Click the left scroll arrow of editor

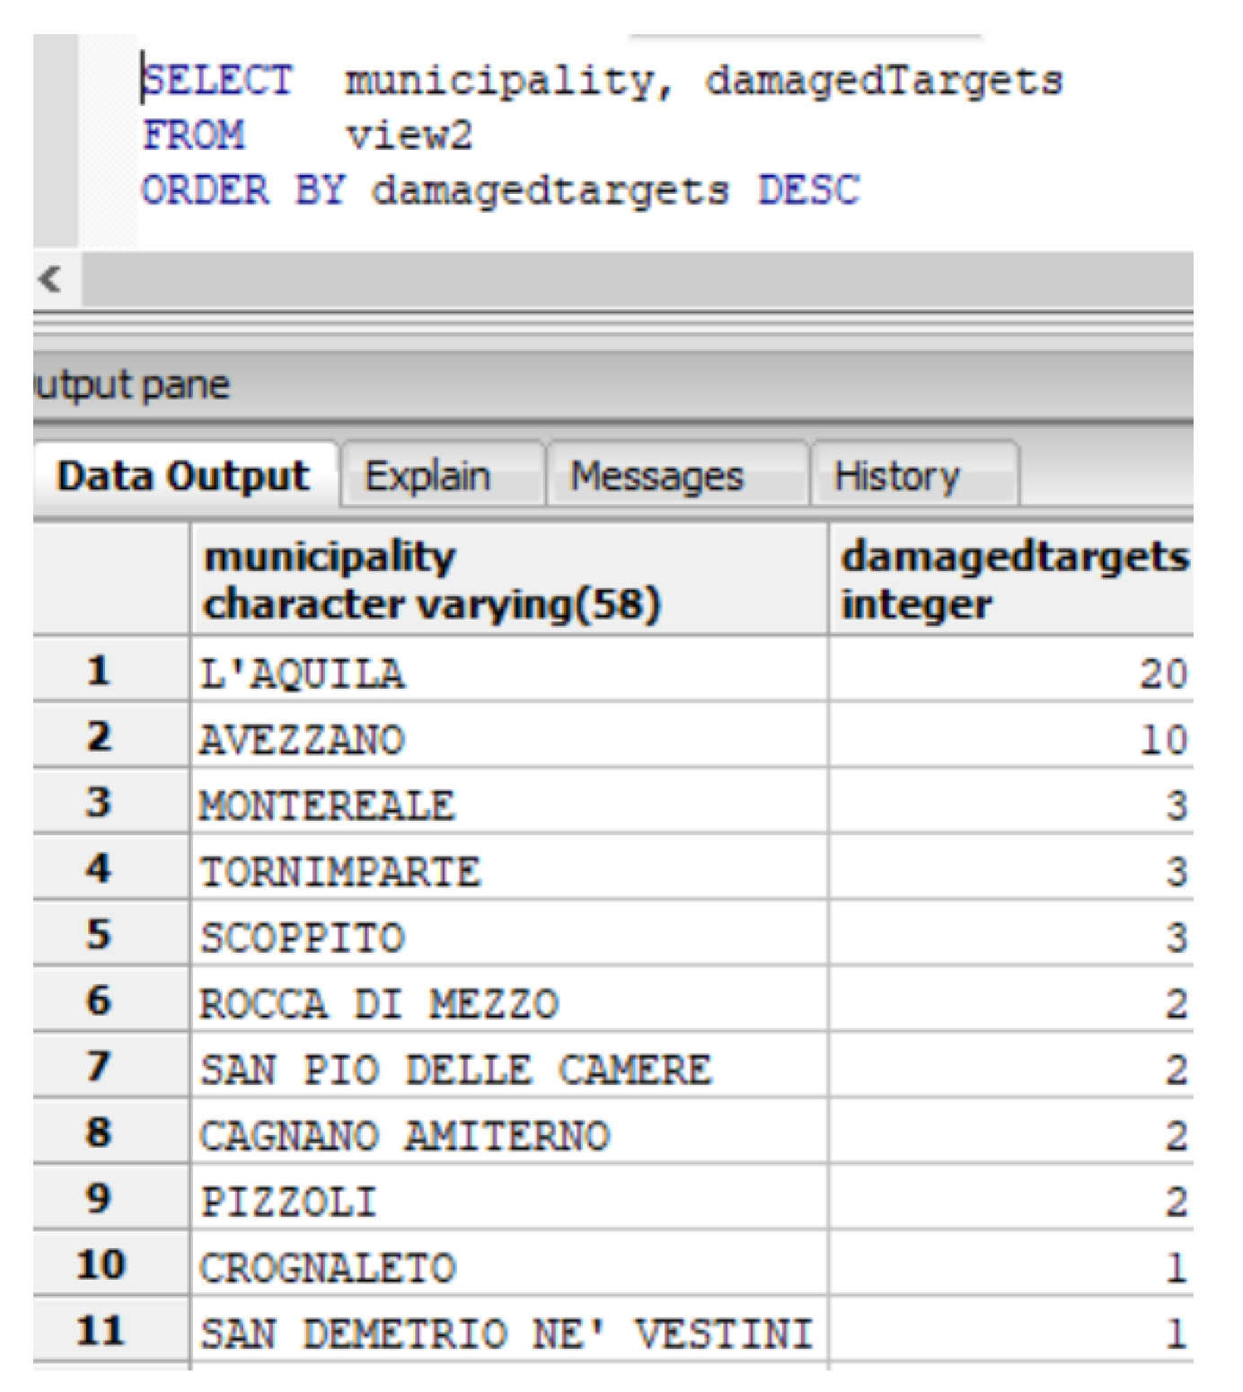(51, 279)
